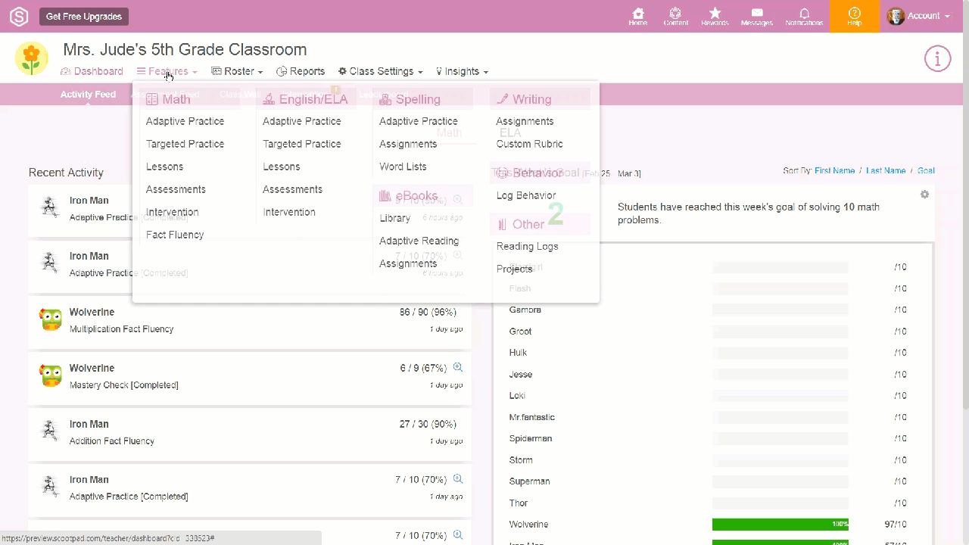
Task: Open Writing Assignments
Action: [x=525, y=121]
